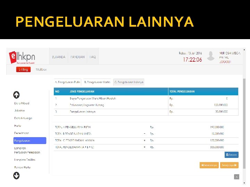
Task: Click the scrollbar down arrow
Action: [244, 183]
